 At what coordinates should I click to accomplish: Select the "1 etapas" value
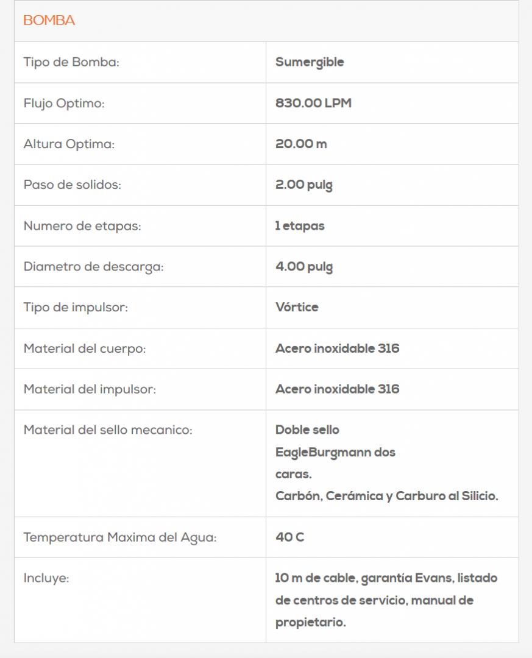pyautogui.click(x=300, y=226)
